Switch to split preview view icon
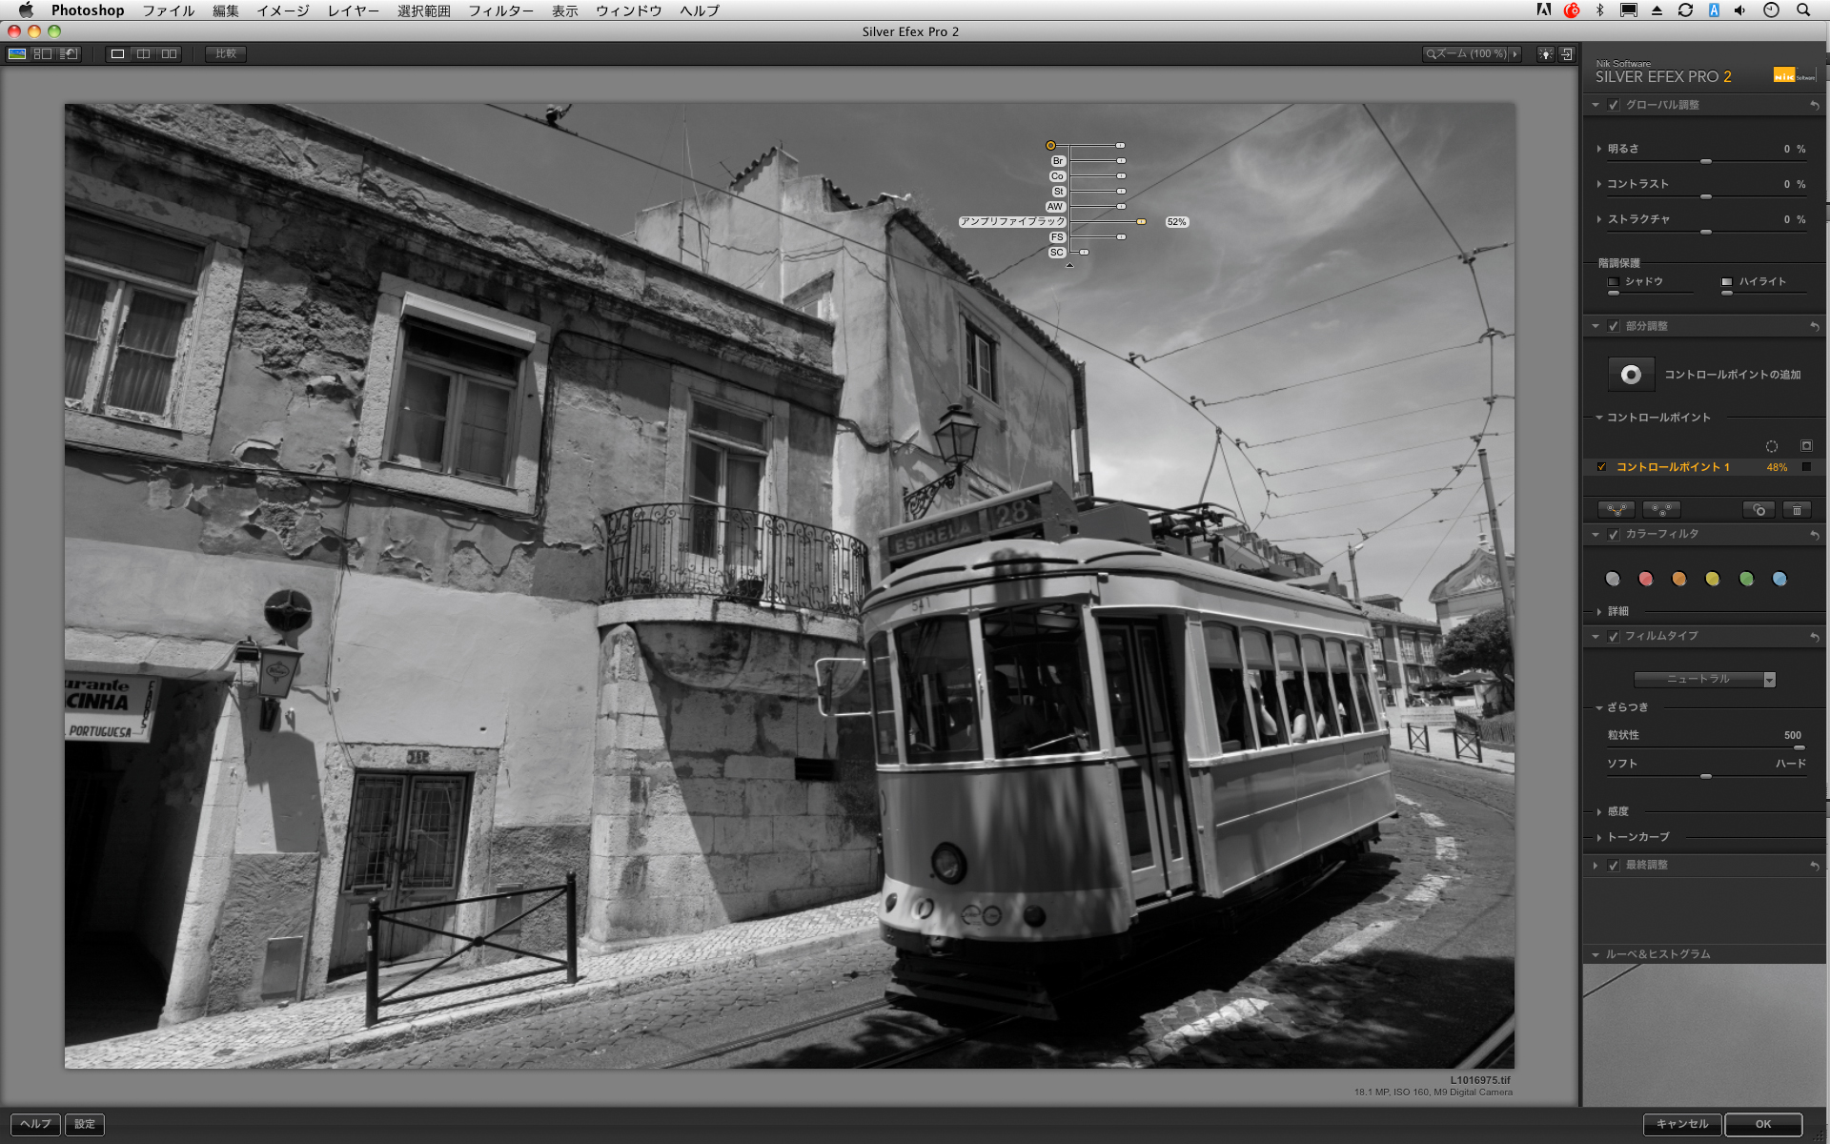 143,54
